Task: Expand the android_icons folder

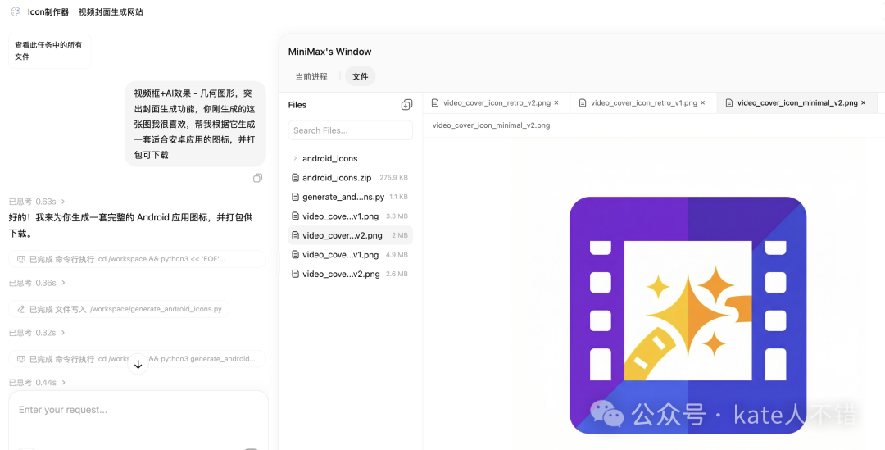Action: click(295, 158)
